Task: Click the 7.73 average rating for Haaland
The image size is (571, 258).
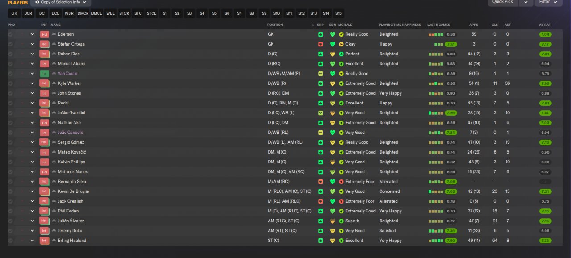Action: (545, 241)
